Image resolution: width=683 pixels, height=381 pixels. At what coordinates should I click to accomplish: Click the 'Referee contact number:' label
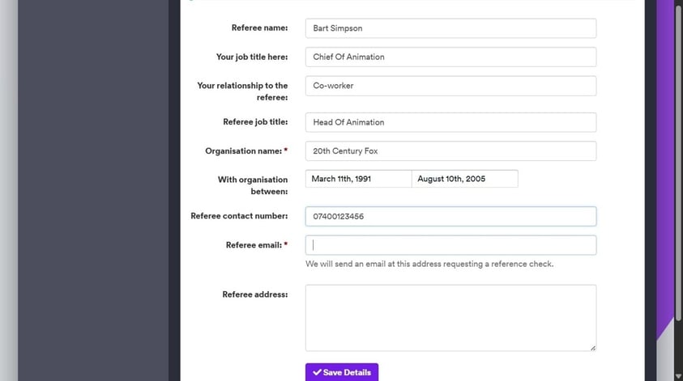(239, 216)
